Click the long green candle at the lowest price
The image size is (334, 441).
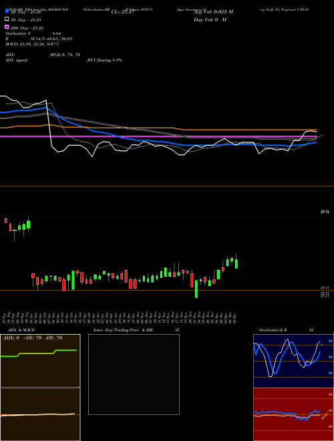click(x=196, y=289)
